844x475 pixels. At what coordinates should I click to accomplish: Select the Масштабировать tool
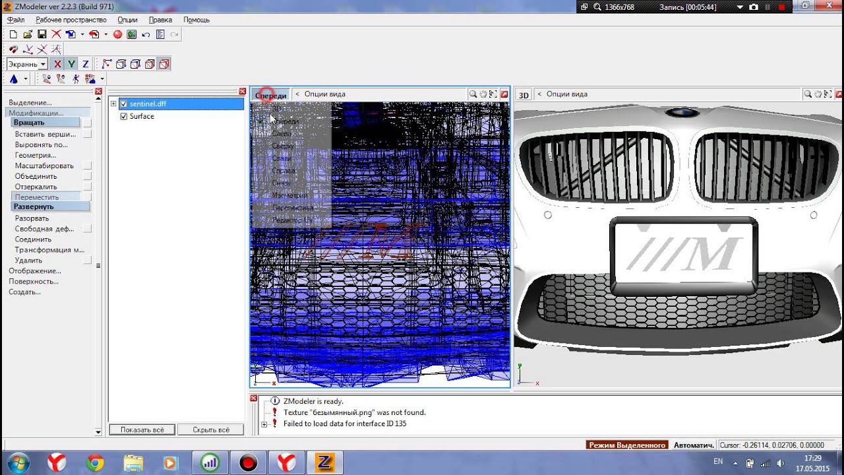click(44, 166)
